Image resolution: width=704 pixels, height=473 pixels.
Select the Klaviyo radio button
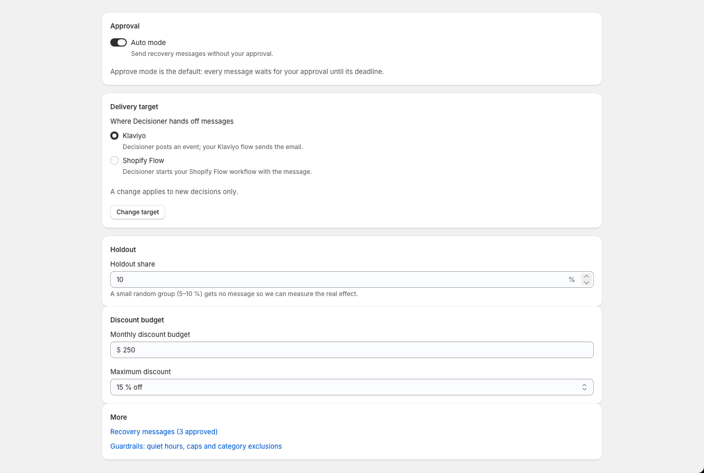click(114, 136)
